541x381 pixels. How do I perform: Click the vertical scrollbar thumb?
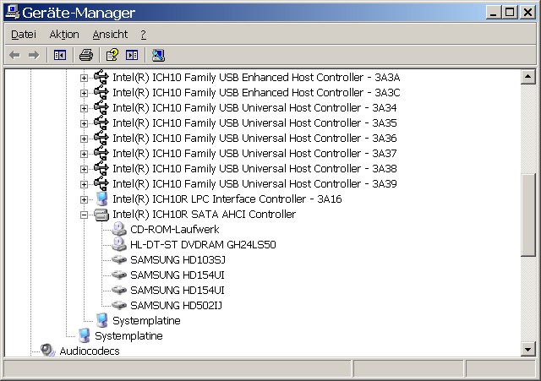point(527,215)
